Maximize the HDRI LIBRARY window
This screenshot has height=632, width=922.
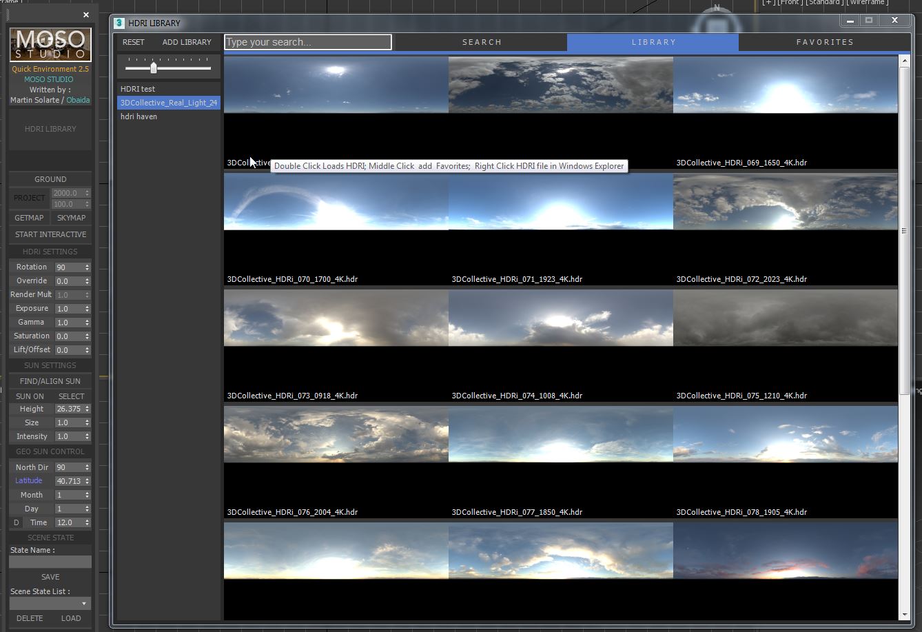pyautogui.click(x=869, y=21)
